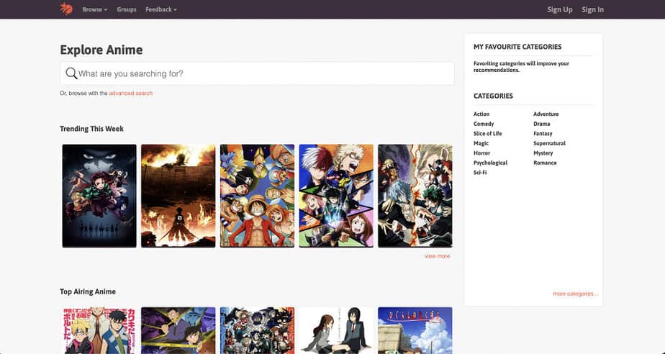665x354 pixels.
Task: Click the Categories heading in sidebar
Action: (x=493, y=96)
